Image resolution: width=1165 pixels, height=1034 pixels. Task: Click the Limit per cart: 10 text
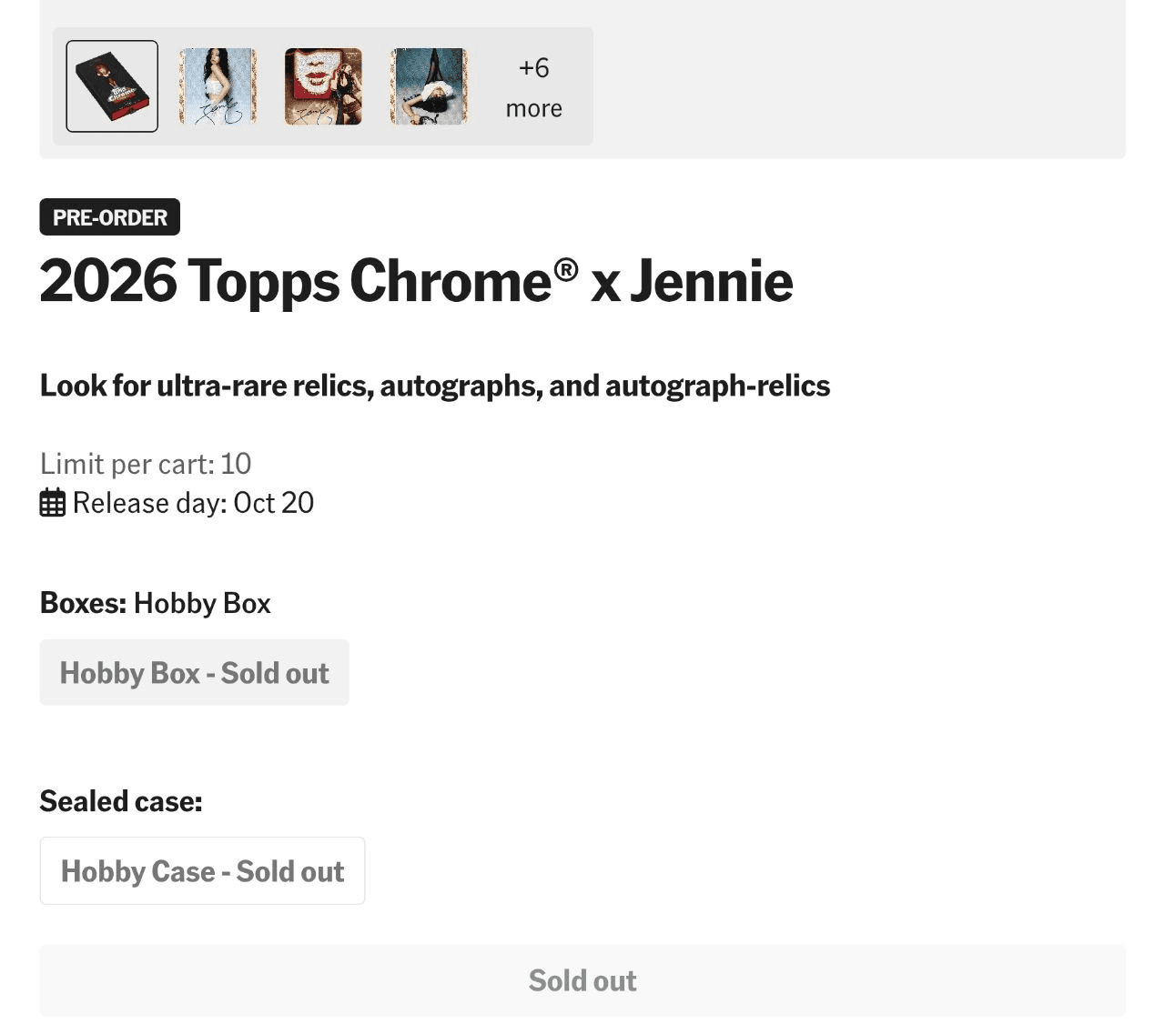[x=146, y=464]
